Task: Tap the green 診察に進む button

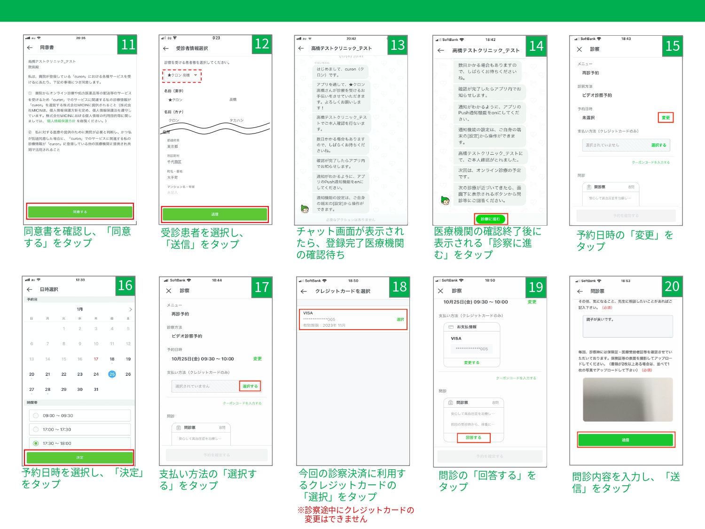Action: 490,219
